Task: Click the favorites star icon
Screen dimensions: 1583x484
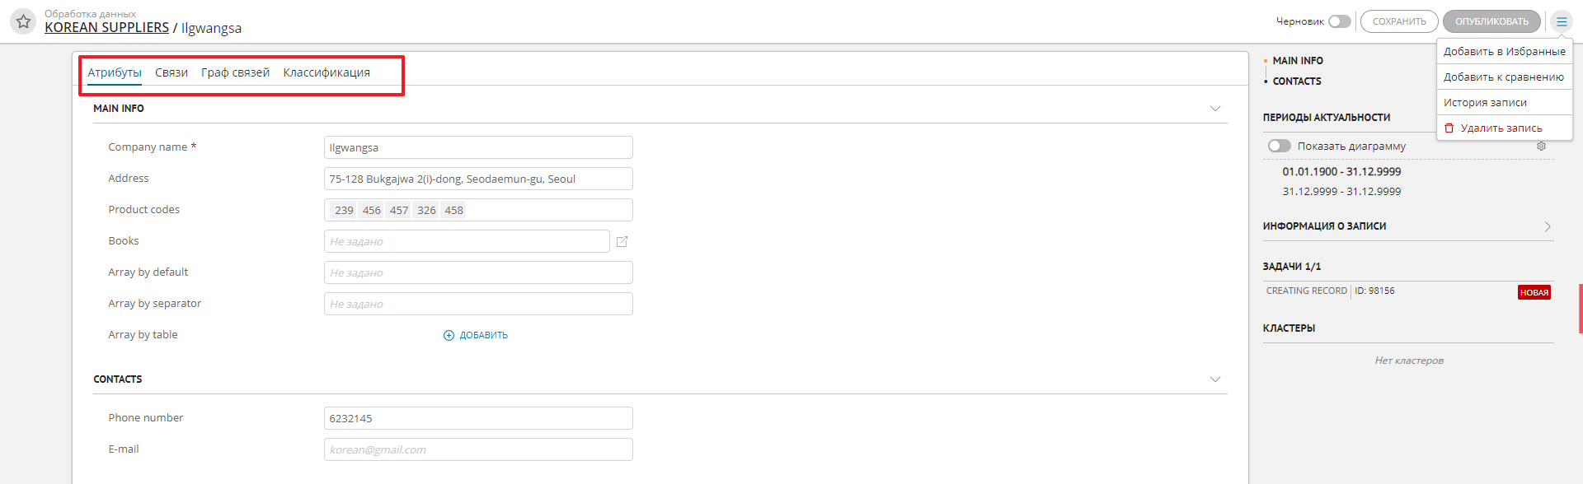Action: click(23, 21)
